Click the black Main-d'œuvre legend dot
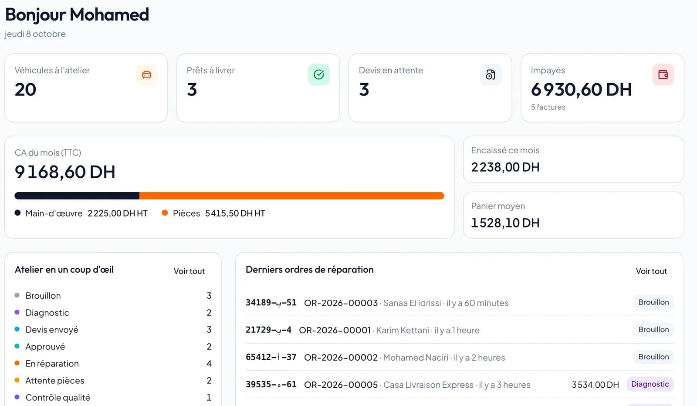Screen dimensions: 697x406 tap(17, 213)
